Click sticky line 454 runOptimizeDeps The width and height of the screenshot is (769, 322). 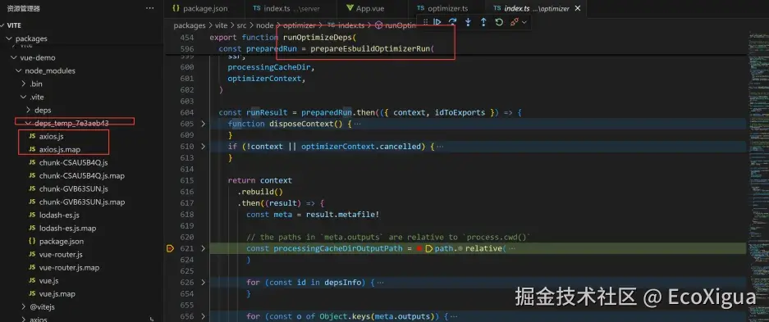tap(321, 38)
